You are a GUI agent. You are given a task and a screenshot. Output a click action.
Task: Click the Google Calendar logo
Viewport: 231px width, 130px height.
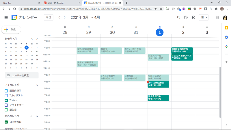14,18
